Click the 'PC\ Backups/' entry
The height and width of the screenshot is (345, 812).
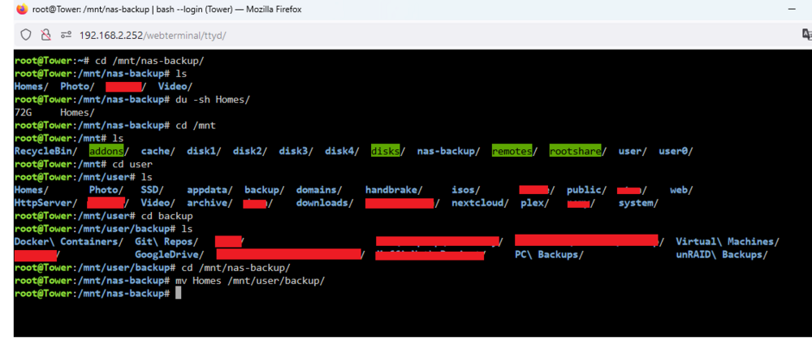point(550,254)
